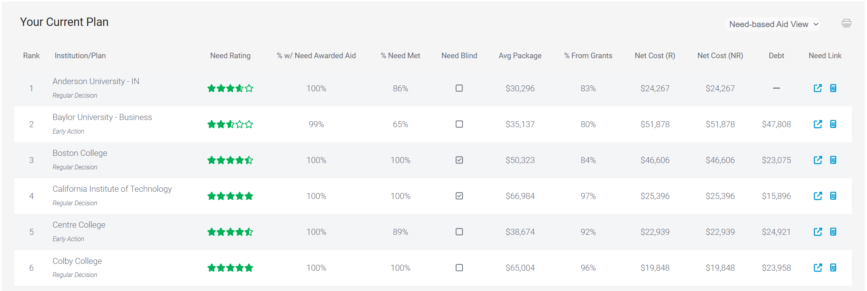Click Colby College star rating
Image resolution: width=867 pixels, height=291 pixels.
tap(230, 267)
